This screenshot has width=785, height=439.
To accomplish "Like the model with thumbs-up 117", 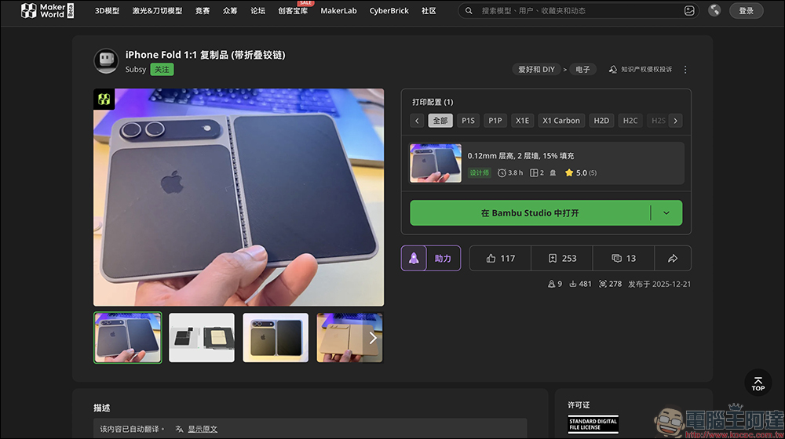I will 500,259.
